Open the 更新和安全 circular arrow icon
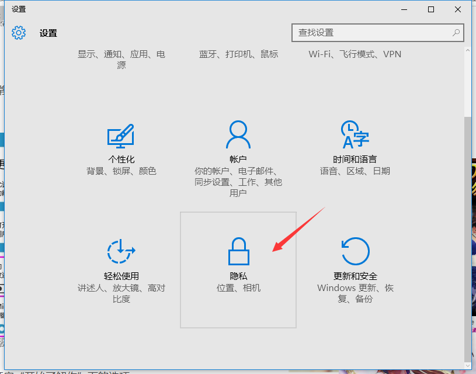 [x=355, y=252]
